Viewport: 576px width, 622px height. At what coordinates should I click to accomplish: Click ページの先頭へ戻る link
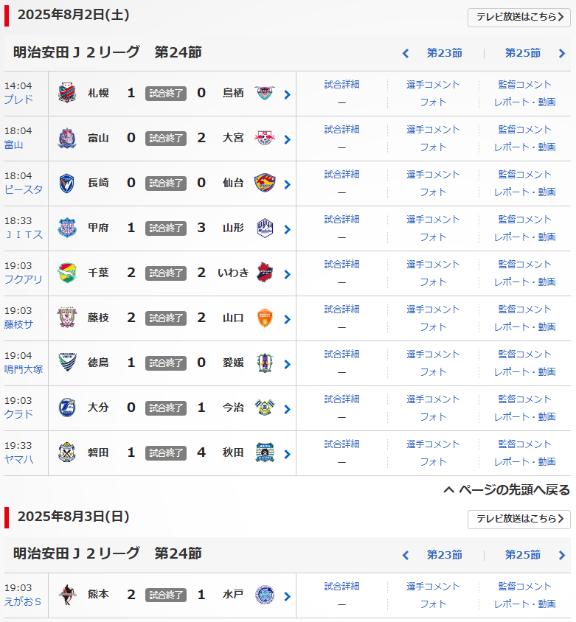(507, 490)
